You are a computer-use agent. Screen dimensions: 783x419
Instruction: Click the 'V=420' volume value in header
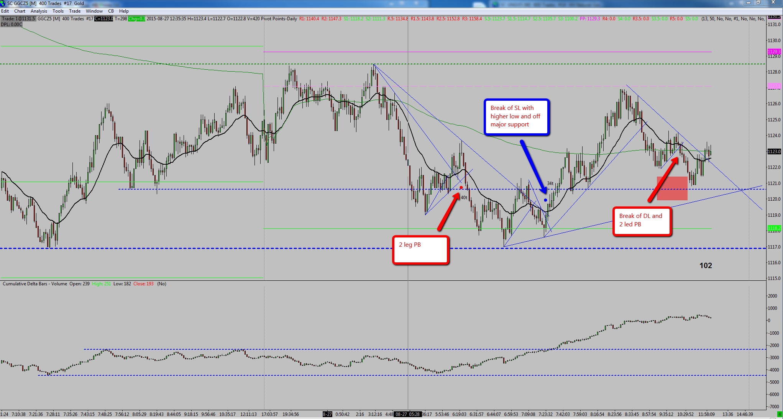click(253, 19)
